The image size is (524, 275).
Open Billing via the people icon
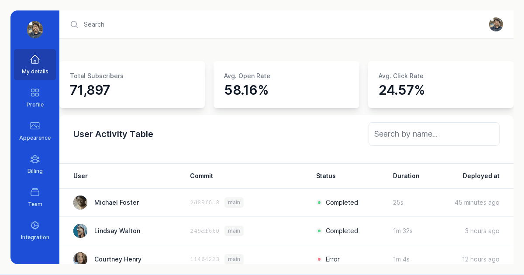click(x=35, y=159)
